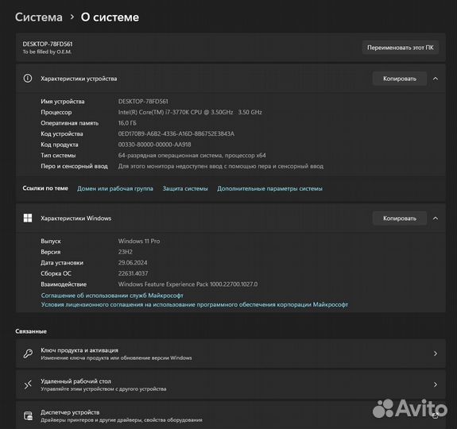The image size is (457, 429).
Task: Select the Диспетчер устройств row title
Action: point(70,412)
